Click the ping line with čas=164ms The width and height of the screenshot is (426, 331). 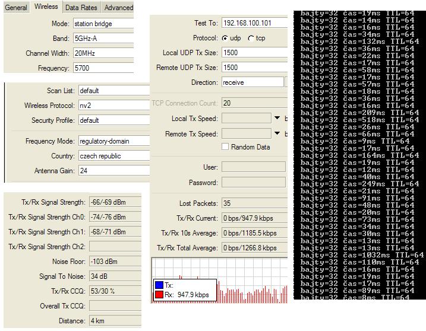[x=359, y=155]
